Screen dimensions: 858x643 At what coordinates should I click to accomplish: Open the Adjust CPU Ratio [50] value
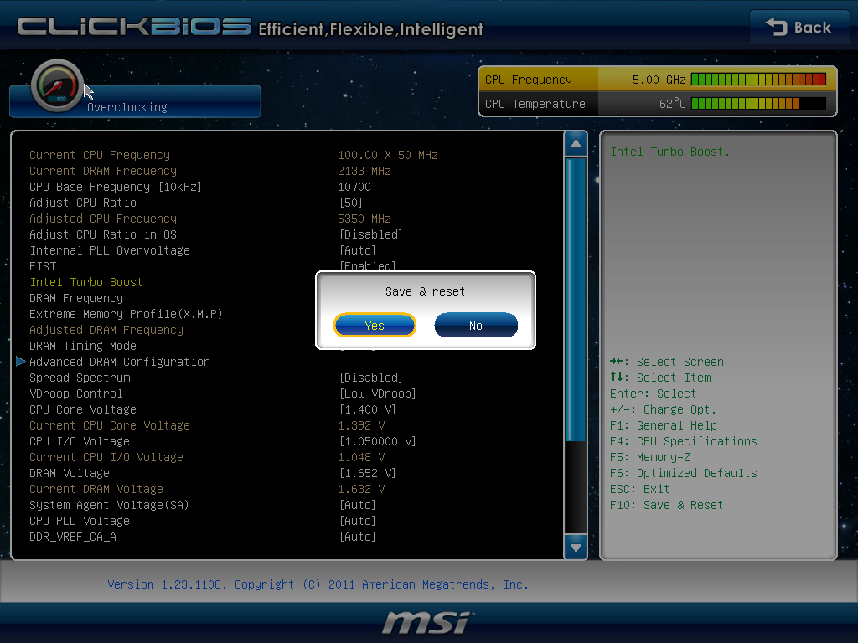[x=351, y=203]
